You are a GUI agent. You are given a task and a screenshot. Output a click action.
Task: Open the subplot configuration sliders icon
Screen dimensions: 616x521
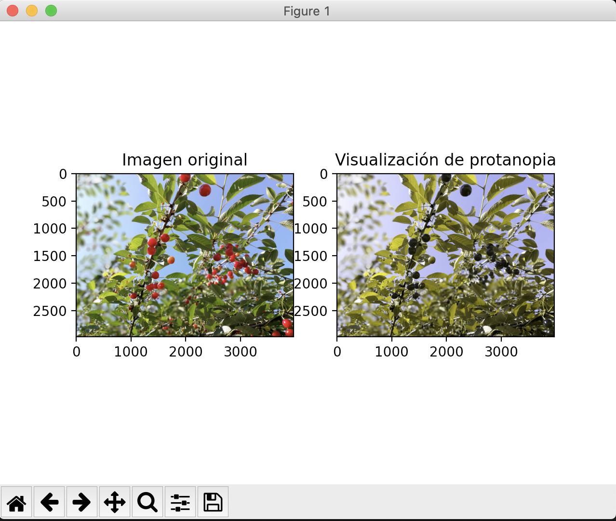click(181, 502)
